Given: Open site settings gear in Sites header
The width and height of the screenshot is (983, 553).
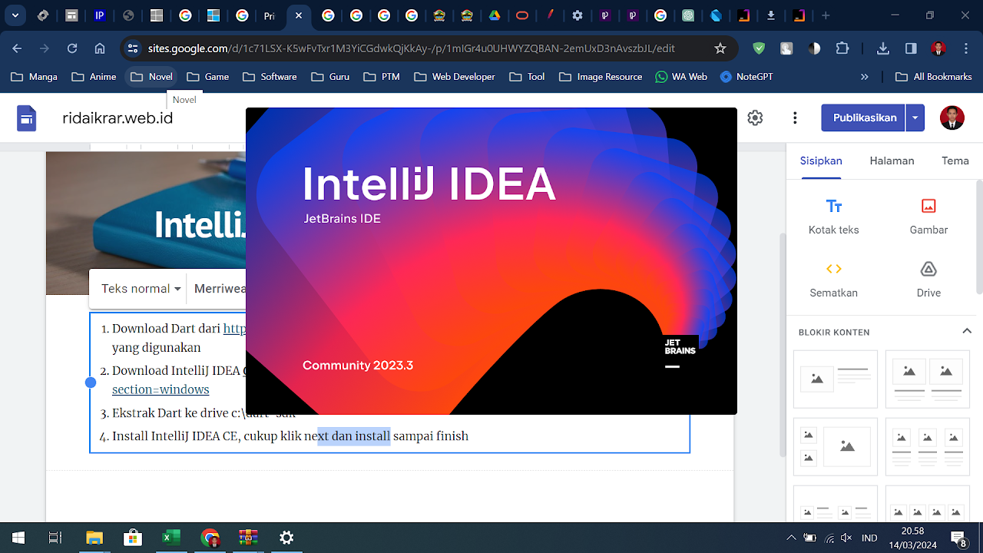Looking at the screenshot, I should 755,118.
